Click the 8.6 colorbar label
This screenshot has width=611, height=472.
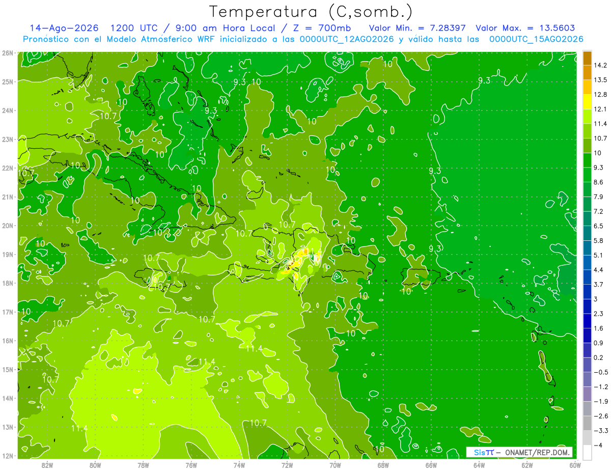tap(598, 182)
